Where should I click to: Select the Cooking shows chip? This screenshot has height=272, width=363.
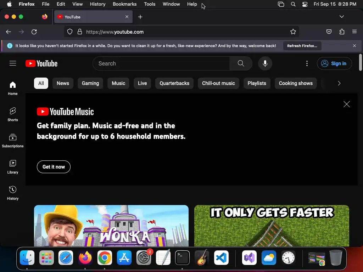[296, 83]
